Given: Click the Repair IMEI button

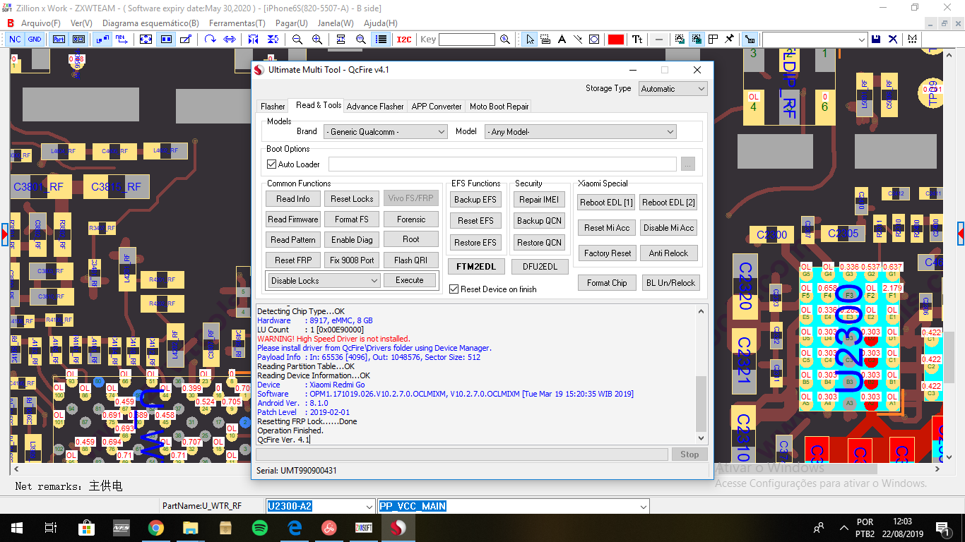Looking at the screenshot, I should point(540,200).
